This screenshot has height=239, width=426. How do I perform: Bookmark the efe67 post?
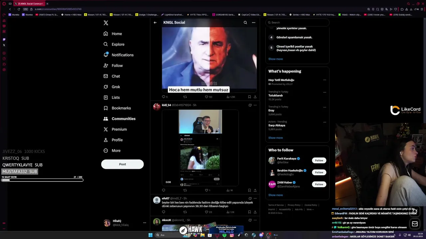click(249, 212)
